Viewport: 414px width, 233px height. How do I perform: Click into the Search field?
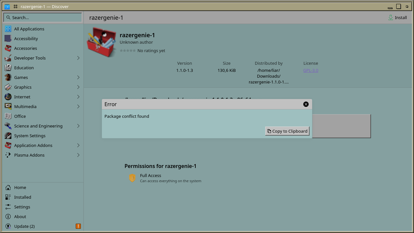coord(43,17)
